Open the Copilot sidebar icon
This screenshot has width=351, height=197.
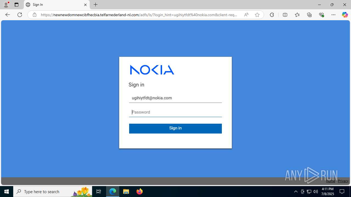(x=345, y=15)
